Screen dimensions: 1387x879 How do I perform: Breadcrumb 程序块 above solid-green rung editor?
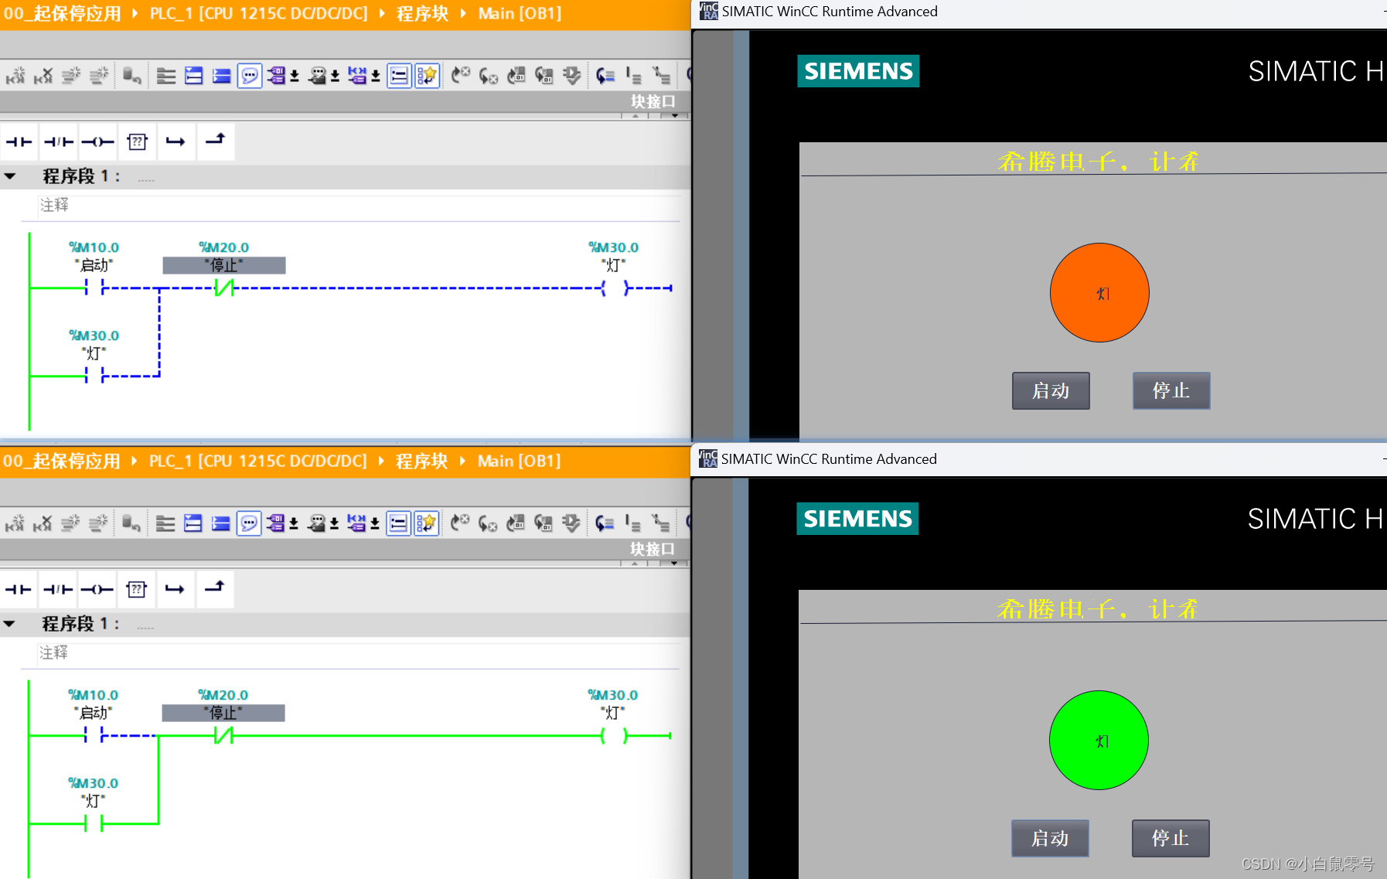click(421, 461)
